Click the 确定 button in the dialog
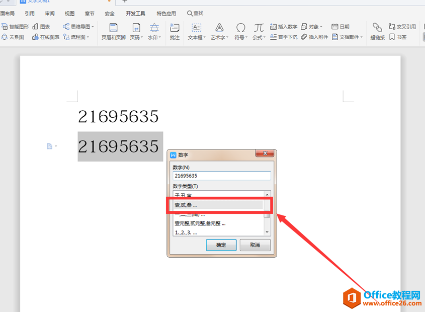Image resolution: width=425 pixels, height=312 pixels. (x=221, y=245)
